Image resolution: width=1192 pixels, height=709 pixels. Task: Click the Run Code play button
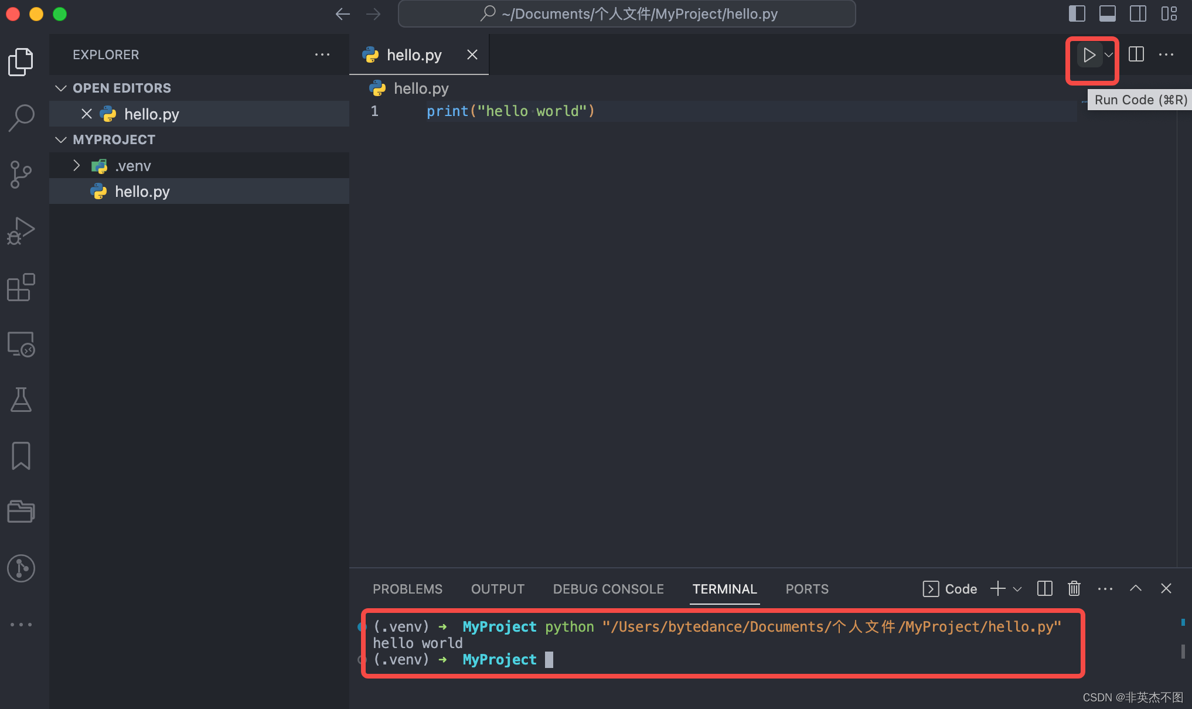[x=1089, y=55]
